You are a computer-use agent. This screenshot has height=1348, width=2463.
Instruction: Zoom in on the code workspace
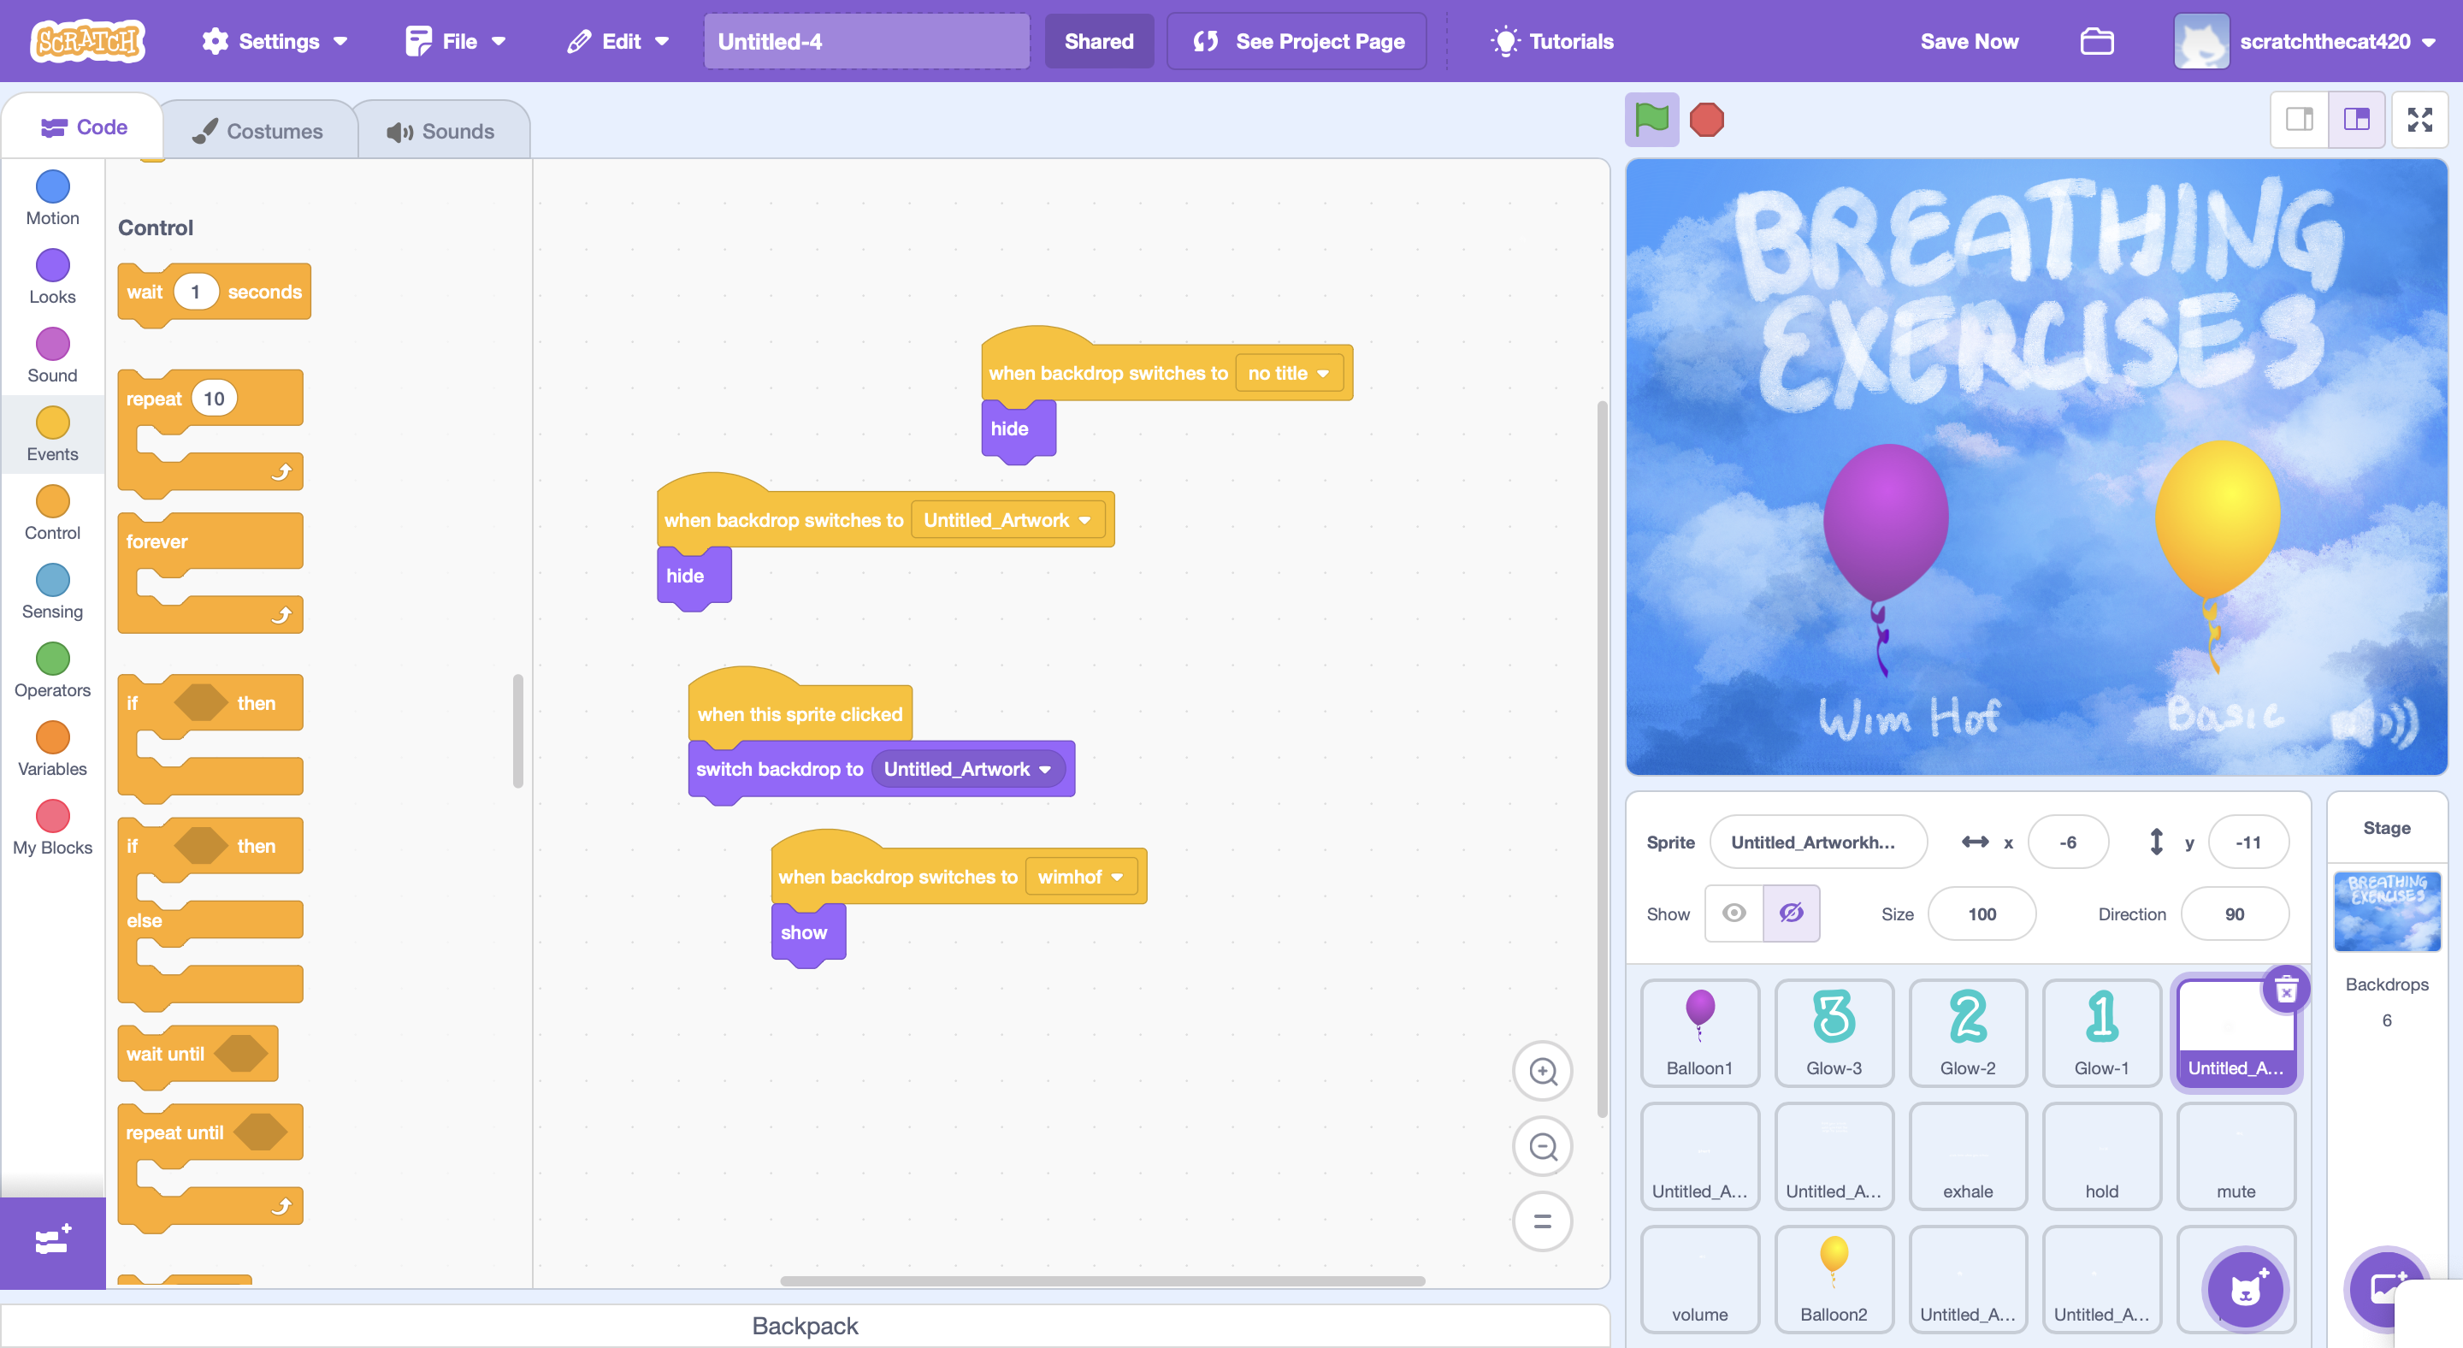click(x=1542, y=1071)
